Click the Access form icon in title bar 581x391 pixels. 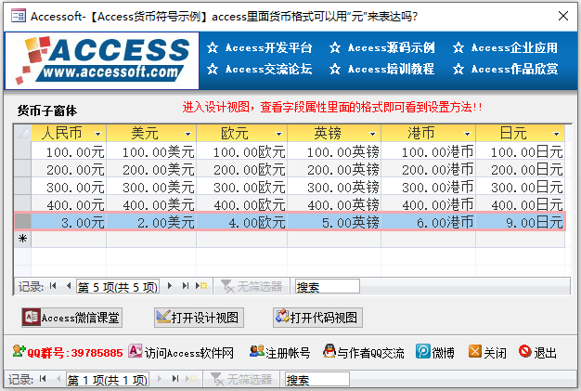point(19,16)
